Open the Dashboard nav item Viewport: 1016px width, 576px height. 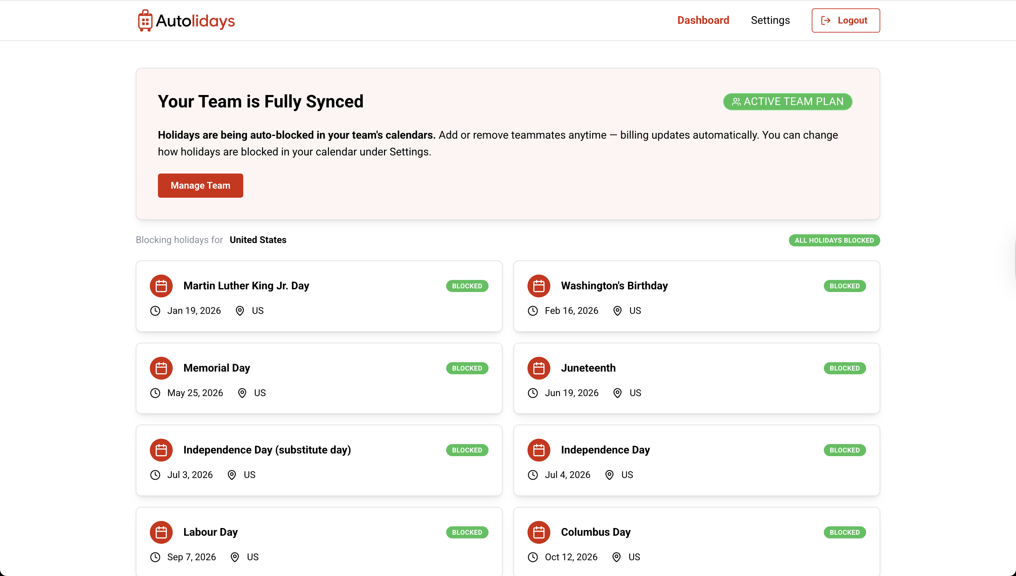pyautogui.click(x=703, y=20)
